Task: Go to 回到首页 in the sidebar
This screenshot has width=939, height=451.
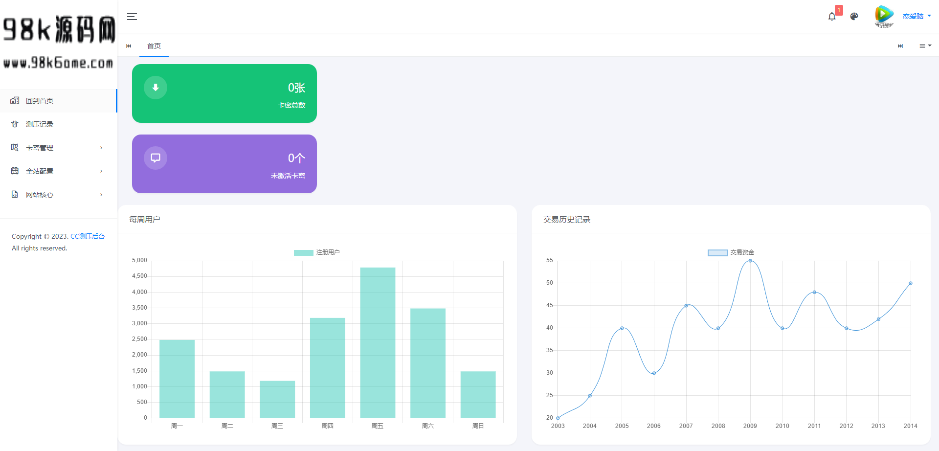Action: pyautogui.click(x=40, y=101)
